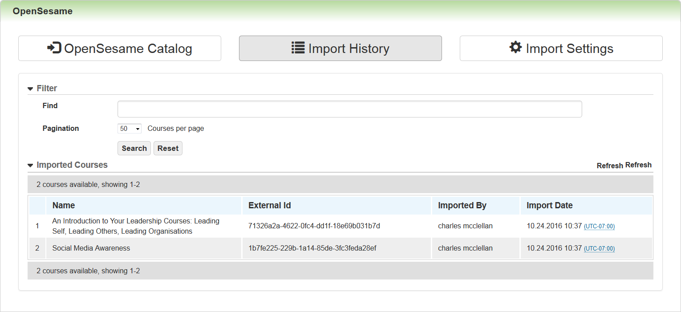This screenshot has height=312, width=681.
Task: Sort by the Imported By column header
Action: pyautogui.click(x=462, y=206)
